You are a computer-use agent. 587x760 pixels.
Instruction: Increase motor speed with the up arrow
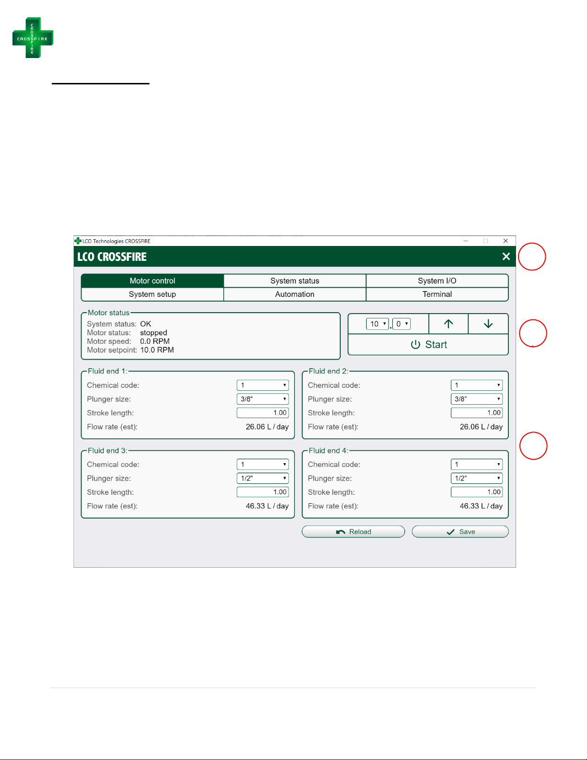(x=449, y=324)
